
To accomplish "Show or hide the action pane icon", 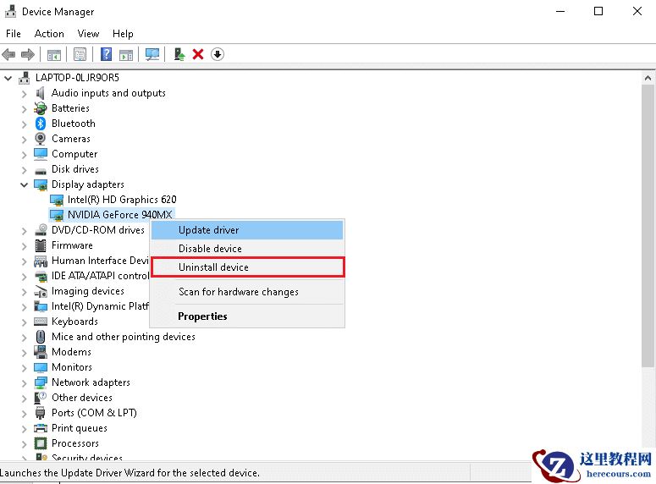I will (126, 54).
